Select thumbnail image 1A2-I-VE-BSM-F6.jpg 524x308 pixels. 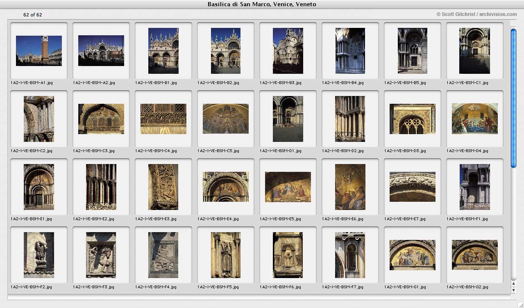288,255
